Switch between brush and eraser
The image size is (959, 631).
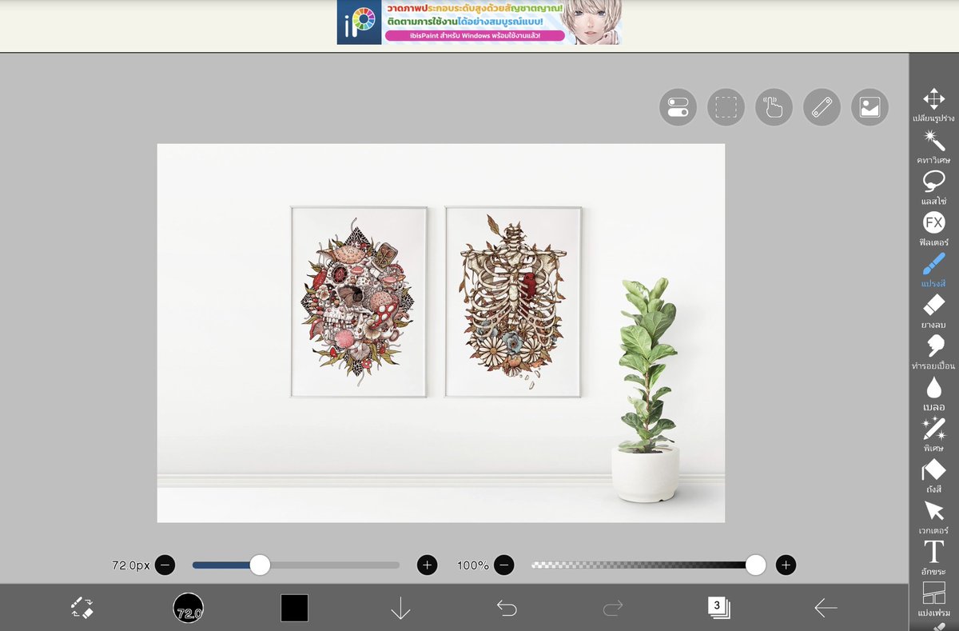[x=82, y=608]
